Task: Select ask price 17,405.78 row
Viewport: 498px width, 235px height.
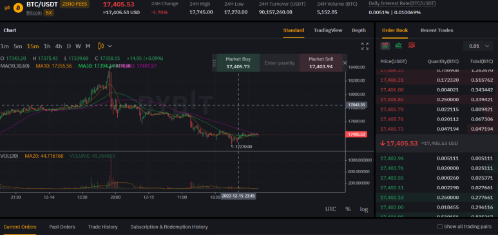Action: tap(437, 109)
